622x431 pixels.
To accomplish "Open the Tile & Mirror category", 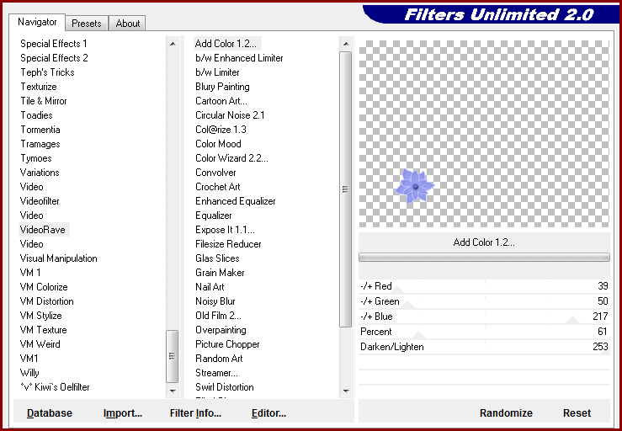I will coord(44,101).
